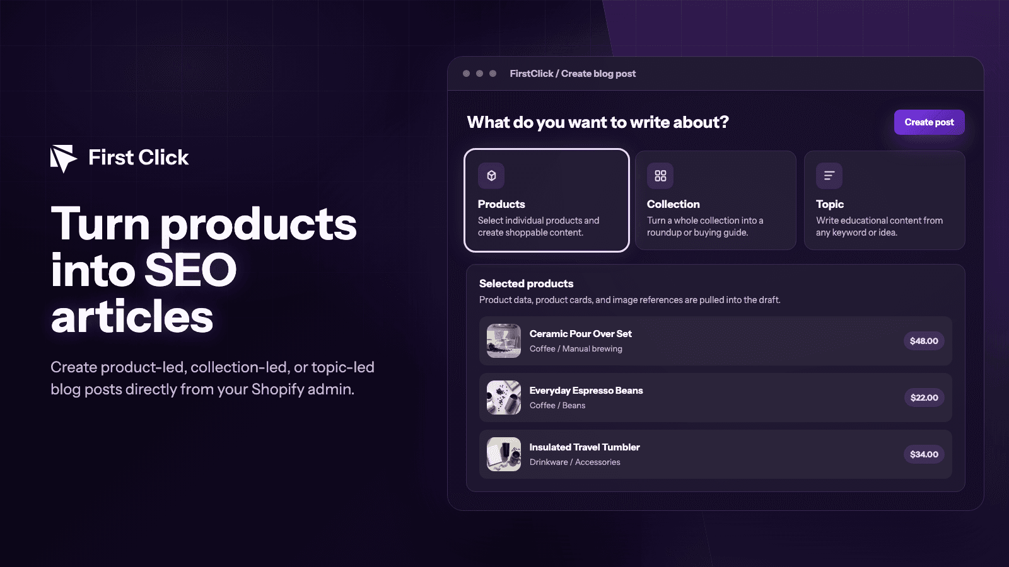Click the Selected products heading
The width and height of the screenshot is (1009, 567).
pyautogui.click(x=526, y=283)
